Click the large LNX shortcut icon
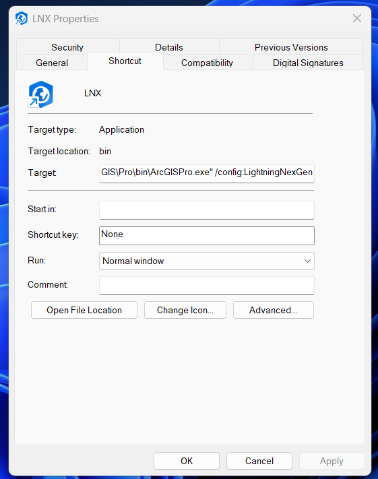 pyautogui.click(x=40, y=94)
